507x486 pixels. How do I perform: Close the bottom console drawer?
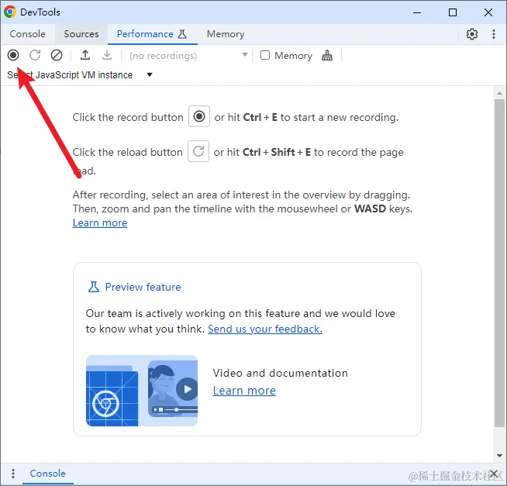tap(493, 474)
